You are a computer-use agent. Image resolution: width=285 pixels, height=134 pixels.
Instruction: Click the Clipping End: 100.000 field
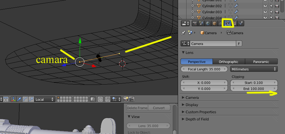point(254,89)
